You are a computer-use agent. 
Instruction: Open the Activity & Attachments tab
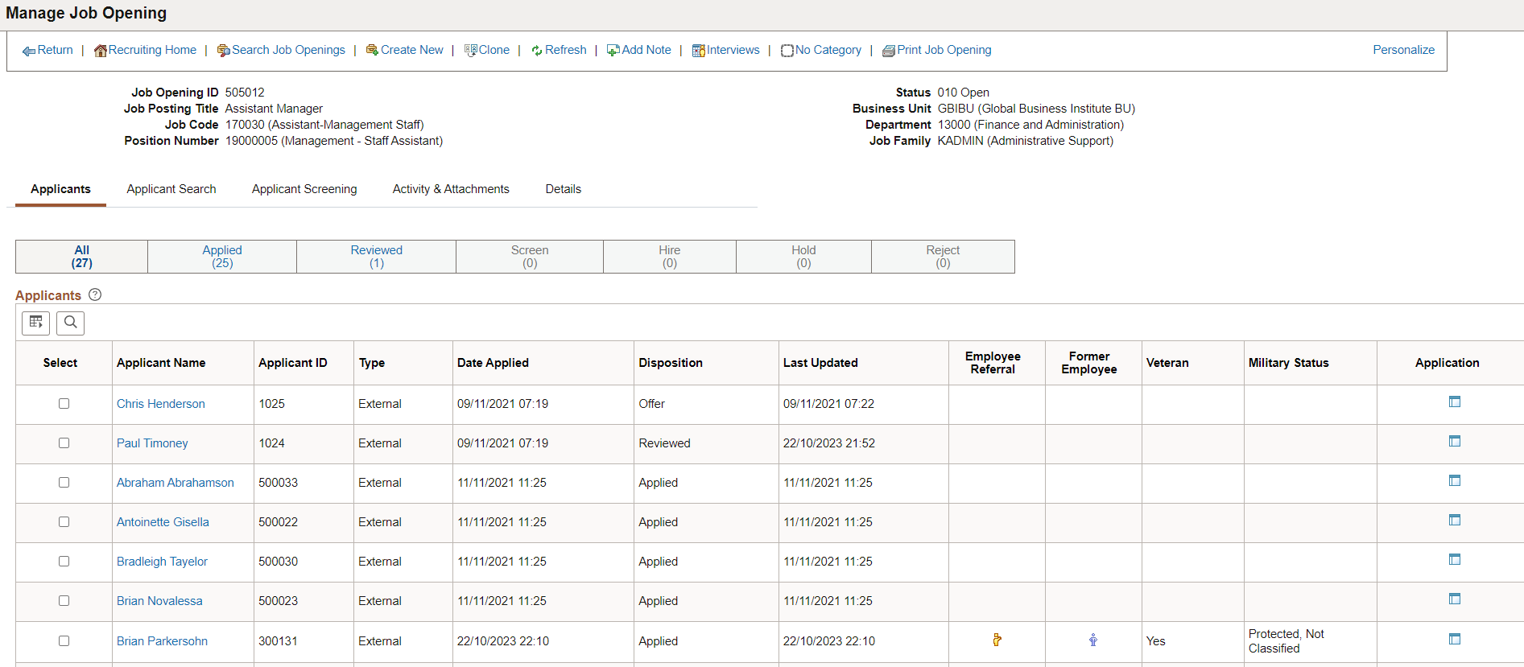pyautogui.click(x=451, y=189)
